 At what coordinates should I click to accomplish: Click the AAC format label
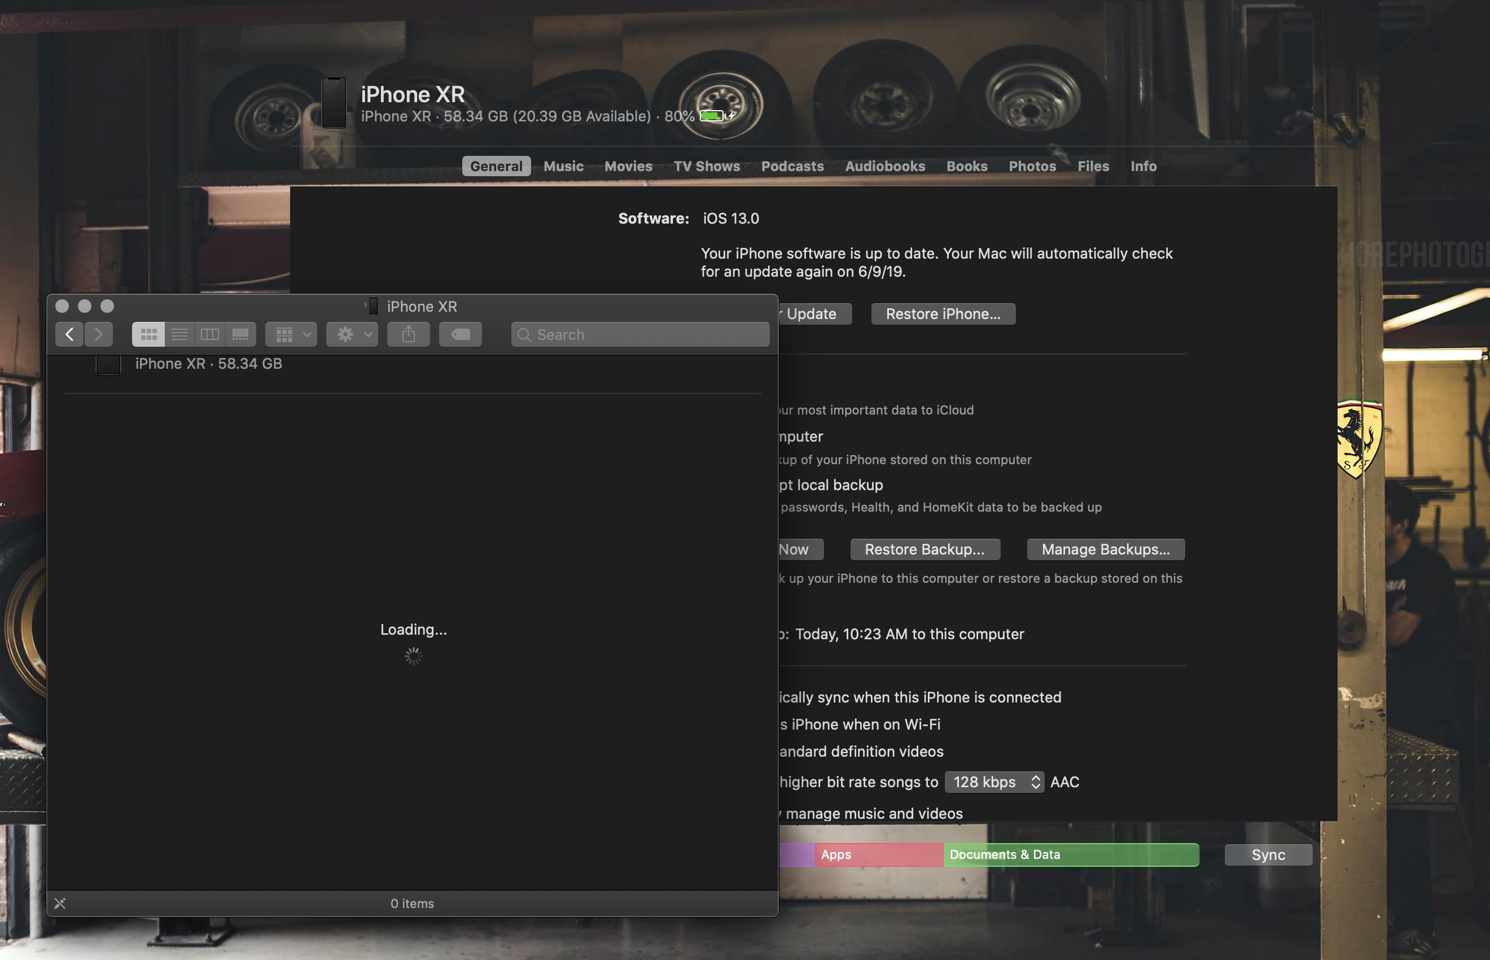1065,782
